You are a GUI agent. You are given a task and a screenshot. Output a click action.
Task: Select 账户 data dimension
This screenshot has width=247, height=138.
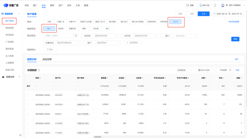coord(49,28)
